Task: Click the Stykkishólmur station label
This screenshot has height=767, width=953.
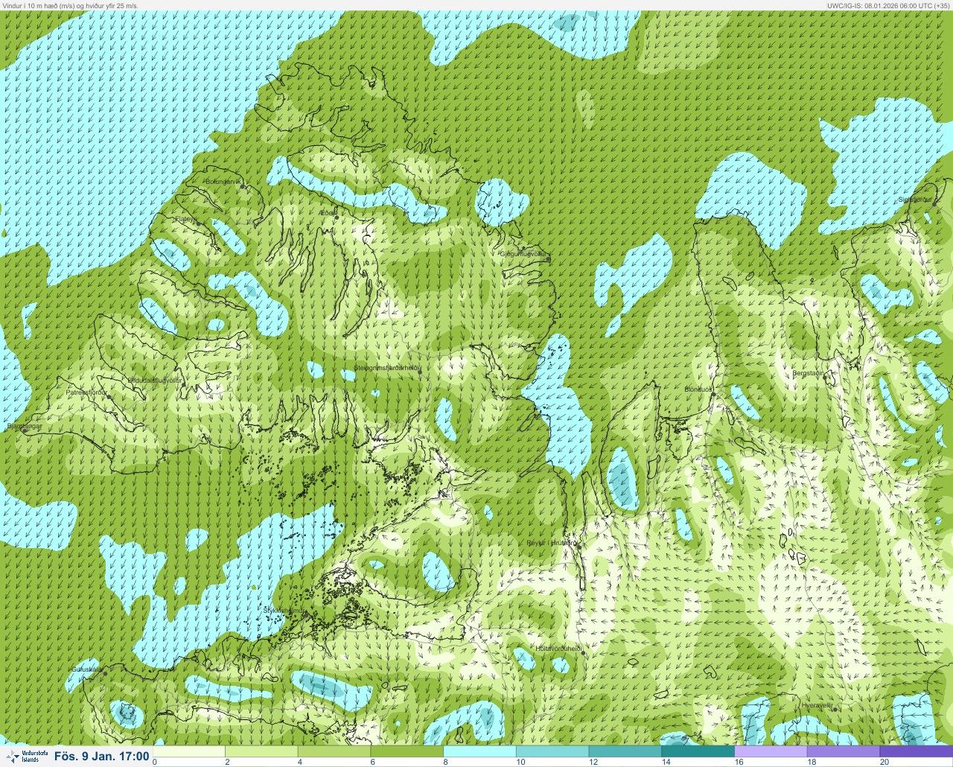Action: (285, 611)
